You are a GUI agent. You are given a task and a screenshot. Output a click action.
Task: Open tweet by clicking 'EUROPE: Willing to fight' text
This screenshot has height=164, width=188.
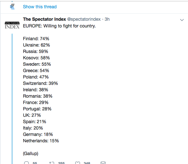click(x=59, y=26)
